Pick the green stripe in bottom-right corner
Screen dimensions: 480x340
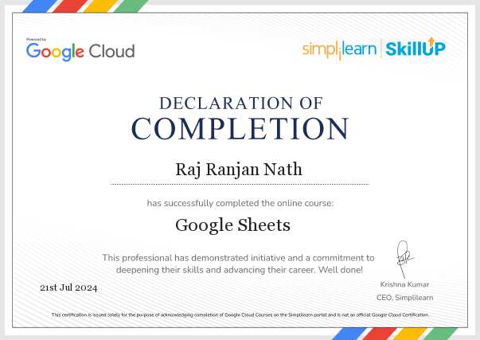442,331
